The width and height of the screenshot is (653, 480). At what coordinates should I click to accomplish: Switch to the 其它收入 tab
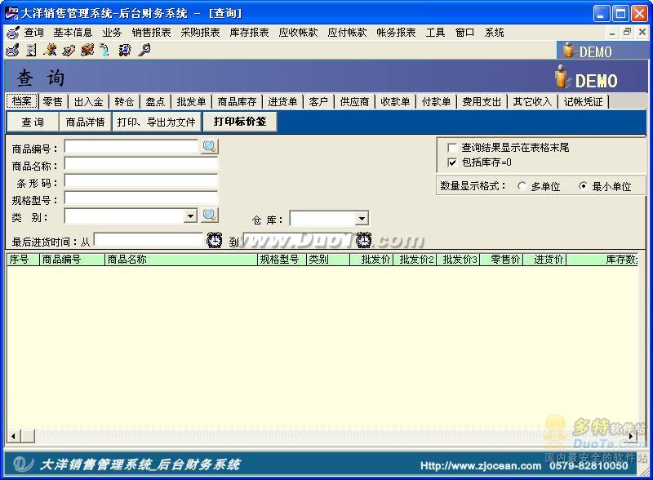[x=532, y=102]
